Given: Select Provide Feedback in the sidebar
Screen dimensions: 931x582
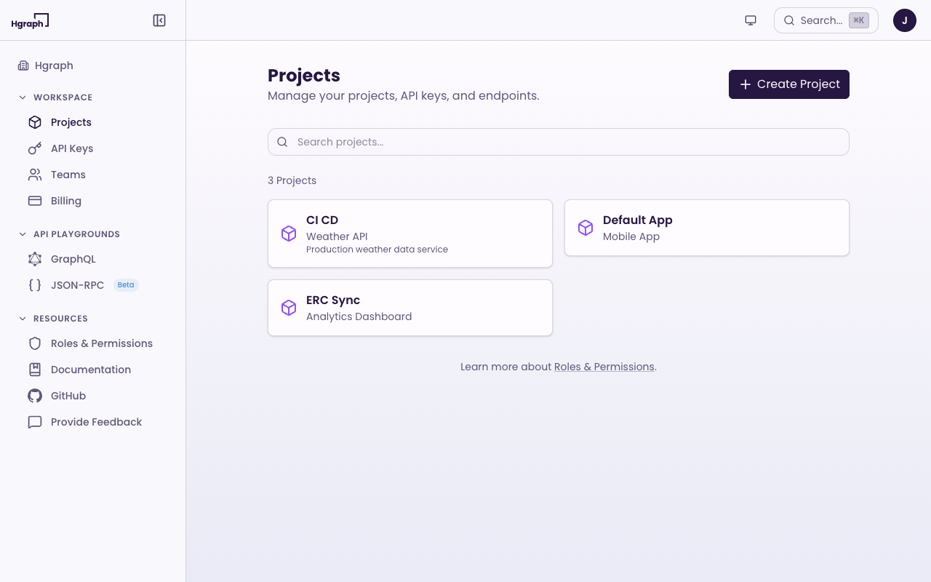Looking at the screenshot, I should (96, 422).
